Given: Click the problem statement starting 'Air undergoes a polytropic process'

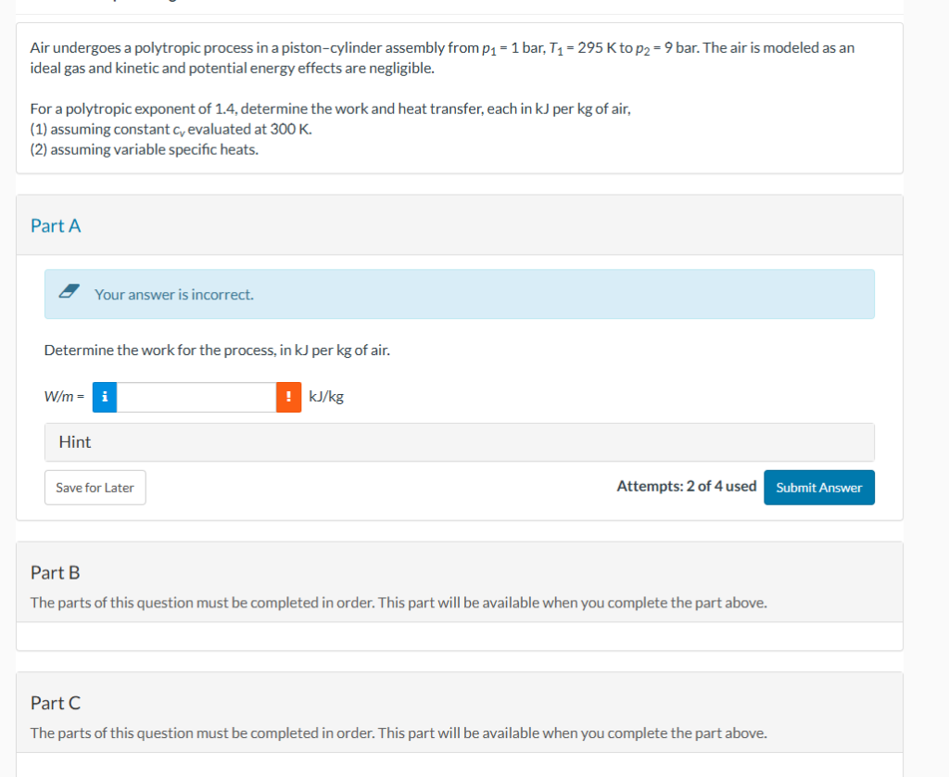Looking at the screenshot, I should [442, 57].
